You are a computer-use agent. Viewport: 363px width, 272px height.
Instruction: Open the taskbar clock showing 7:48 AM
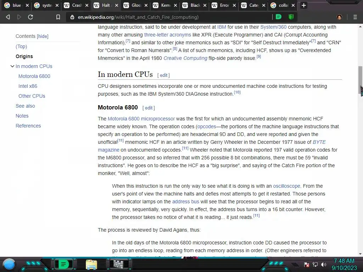[344, 264]
